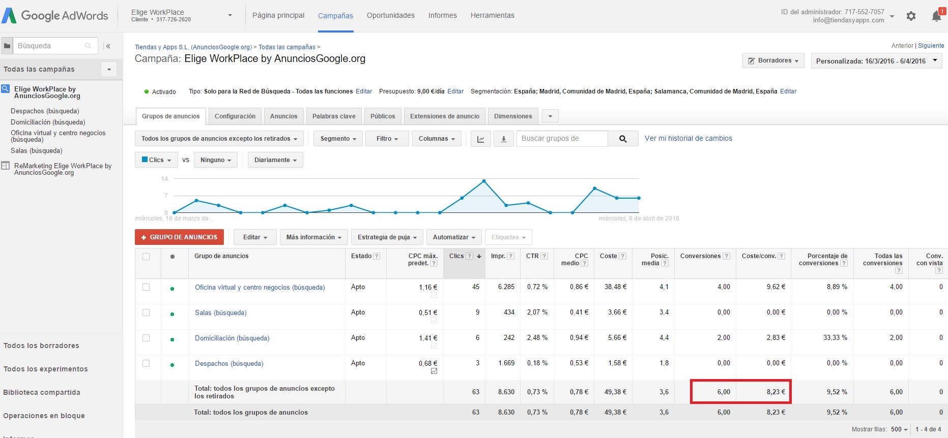Click the blue Clics metric swatch
Image resolution: width=948 pixels, height=438 pixels.
145,160
